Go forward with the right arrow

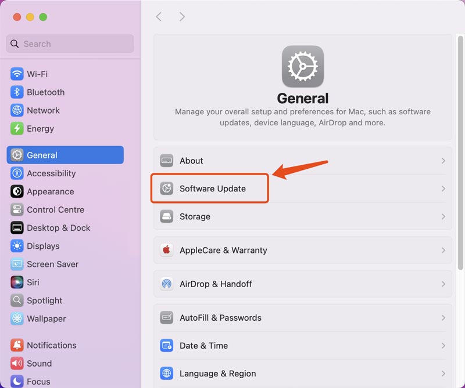[x=182, y=17]
